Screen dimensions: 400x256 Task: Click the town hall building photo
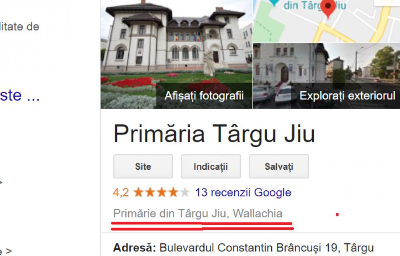coord(176,55)
